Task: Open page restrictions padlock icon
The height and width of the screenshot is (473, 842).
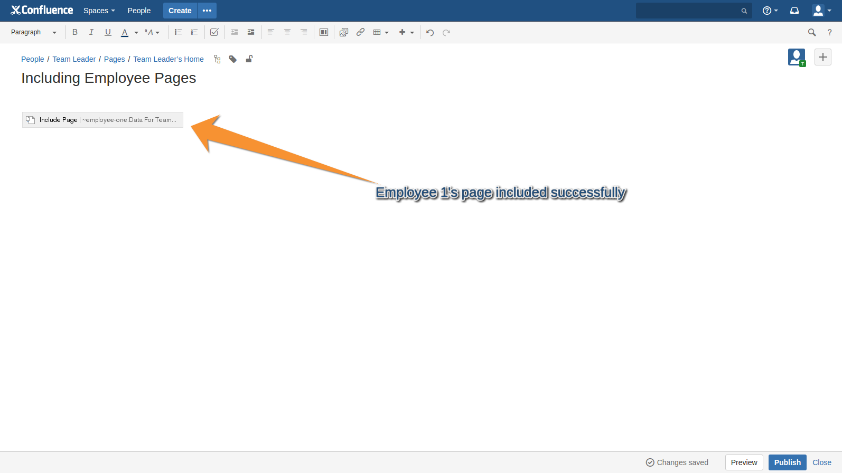Action: (249, 59)
